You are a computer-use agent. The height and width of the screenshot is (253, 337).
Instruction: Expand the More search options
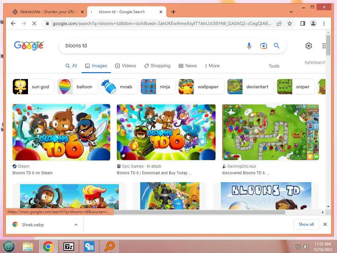tap(212, 66)
